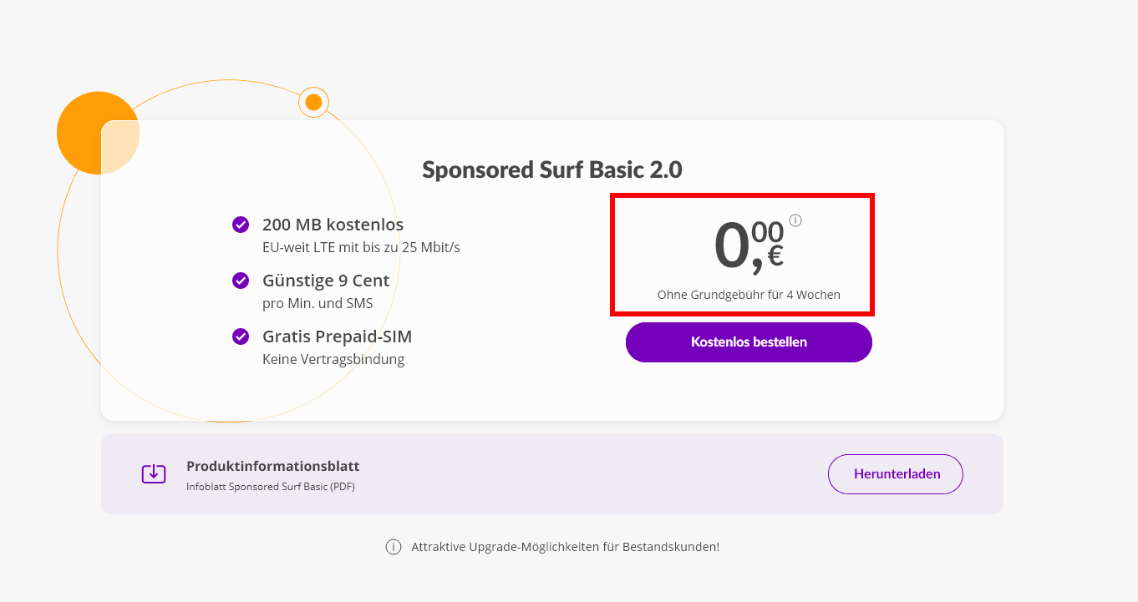The height and width of the screenshot is (602, 1138).
Task: Click the Keine Vertragsbindung text
Action: 333,360
